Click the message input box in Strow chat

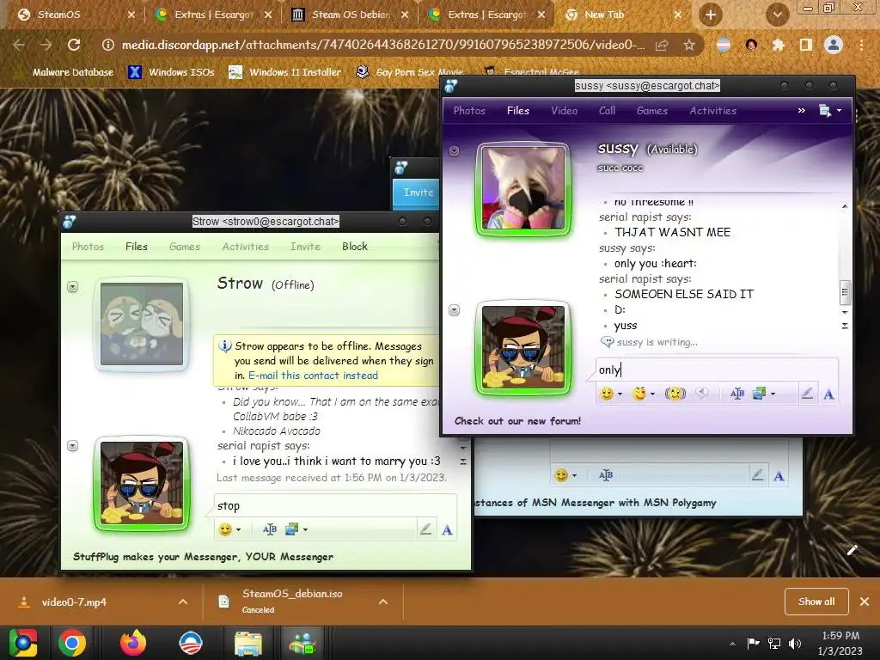click(336, 505)
